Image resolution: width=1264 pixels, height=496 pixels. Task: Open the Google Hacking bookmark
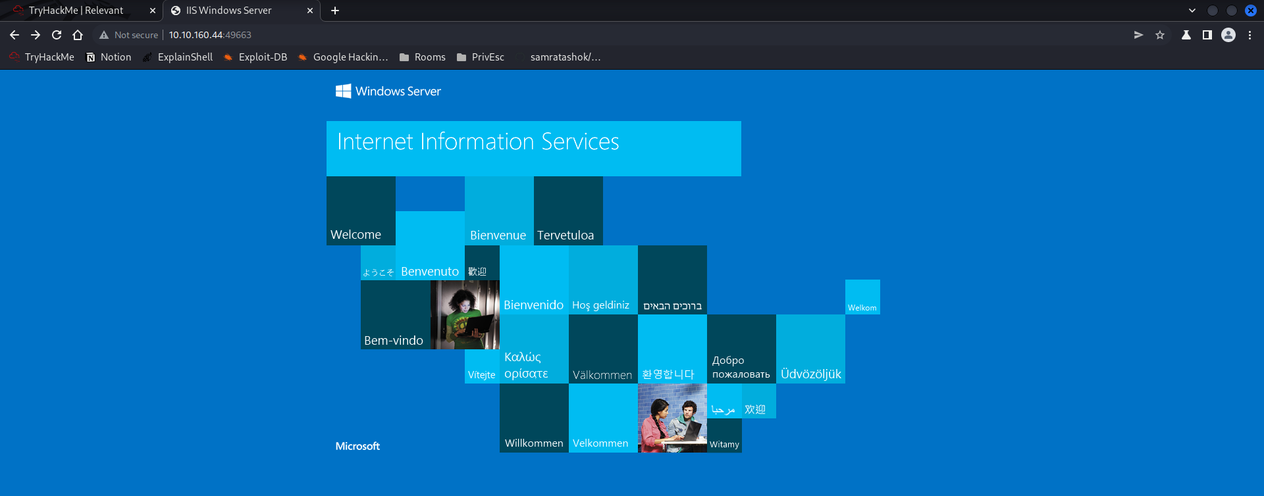point(343,57)
